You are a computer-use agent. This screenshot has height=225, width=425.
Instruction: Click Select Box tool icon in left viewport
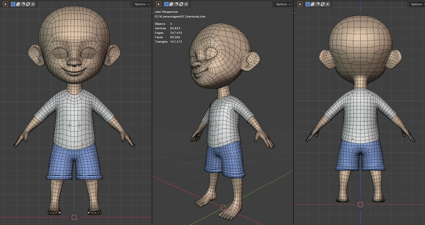pos(5,4)
